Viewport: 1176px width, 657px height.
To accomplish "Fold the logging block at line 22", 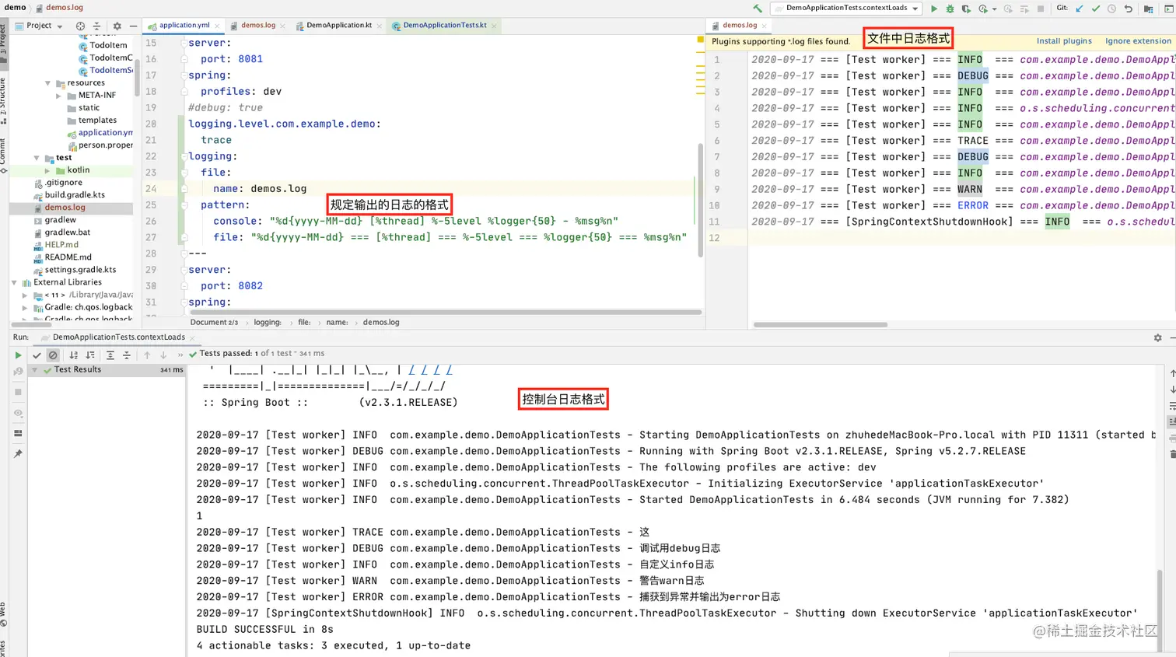I will tap(184, 156).
